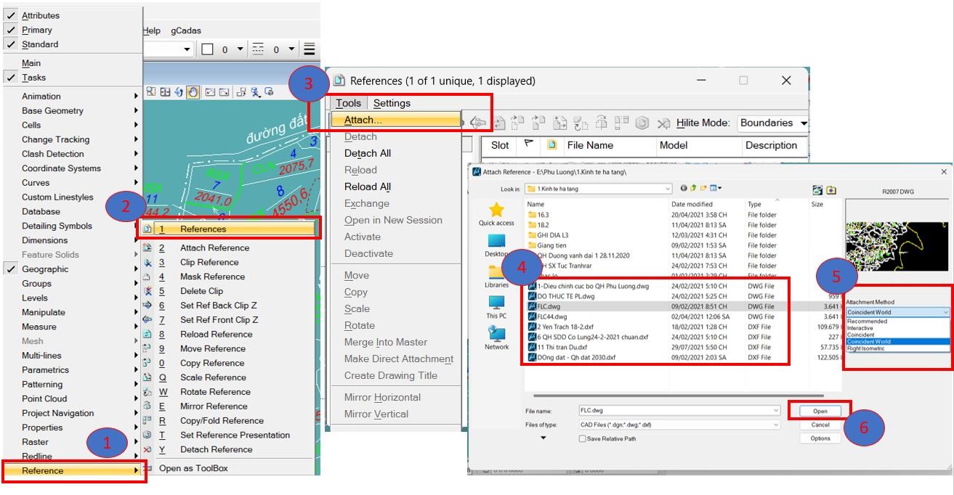This screenshot has height=495, width=954.
Task: Click the Detach Reference icon in submenu
Action: click(x=147, y=449)
